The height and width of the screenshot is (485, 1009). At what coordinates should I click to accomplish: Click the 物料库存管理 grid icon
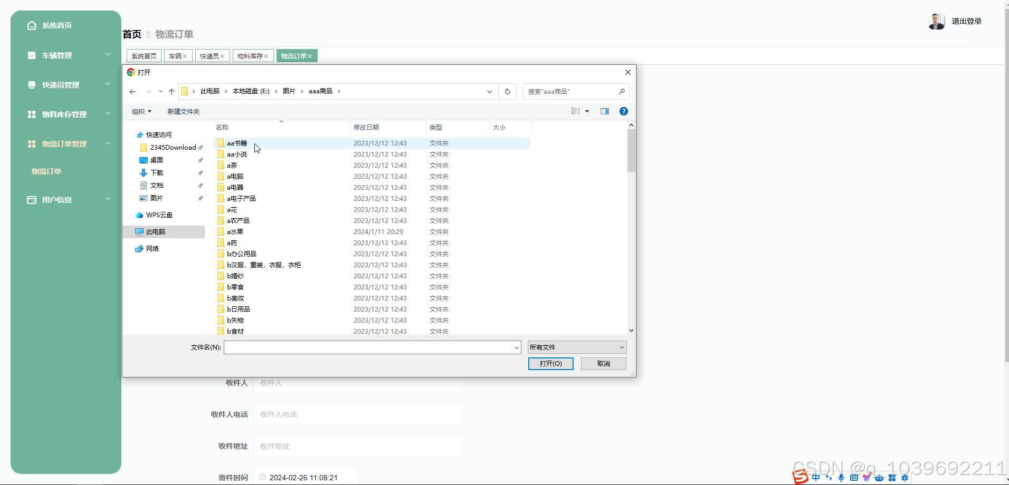coord(32,114)
